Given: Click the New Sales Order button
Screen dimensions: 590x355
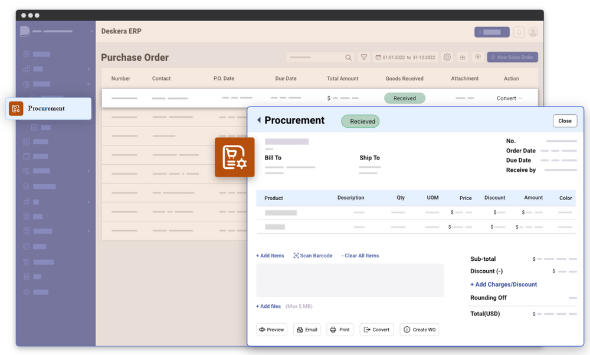Looking at the screenshot, I should (513, 57).
